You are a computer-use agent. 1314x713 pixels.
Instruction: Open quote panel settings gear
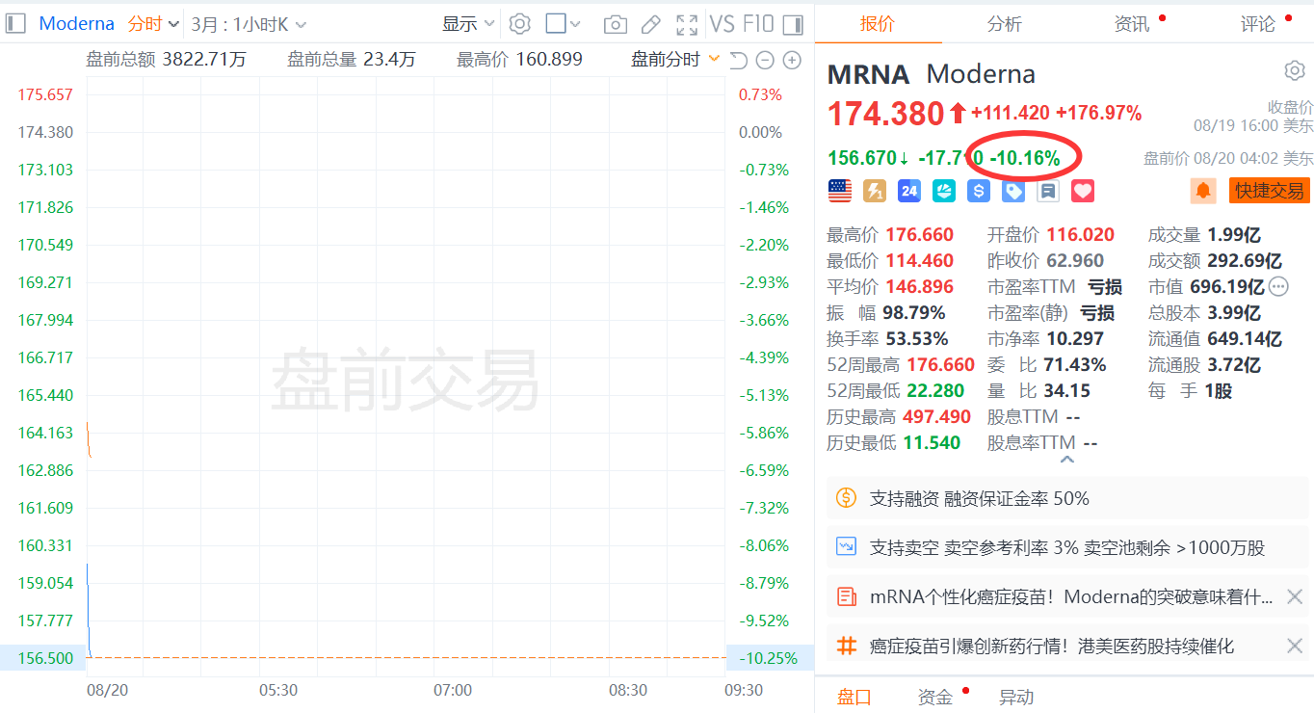(1294, 70)
